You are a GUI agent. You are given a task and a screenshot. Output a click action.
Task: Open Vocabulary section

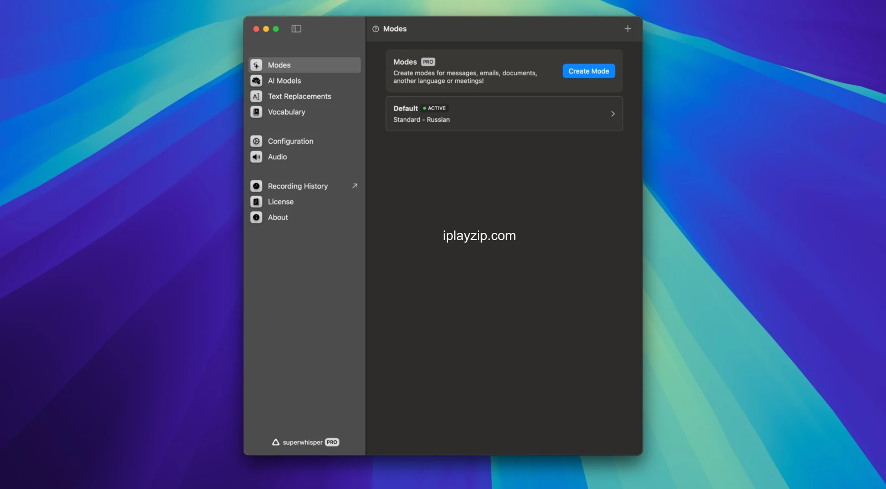pyautogui.click(x=286, y=112)
